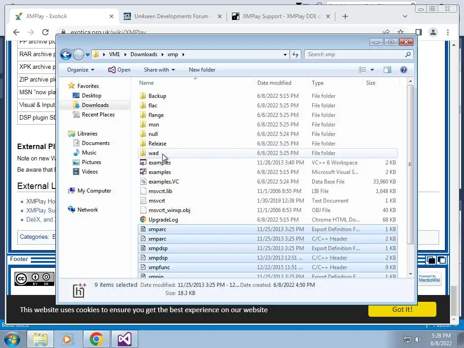Expand the address bar history dropdown
The height and width of the screenshot is (348, 464).
click(285, 54)
